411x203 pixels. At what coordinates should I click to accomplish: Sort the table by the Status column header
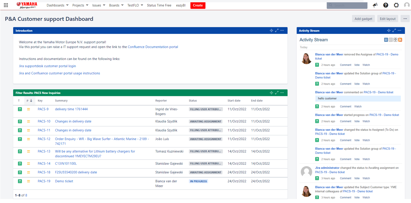[x=193, y=101]
